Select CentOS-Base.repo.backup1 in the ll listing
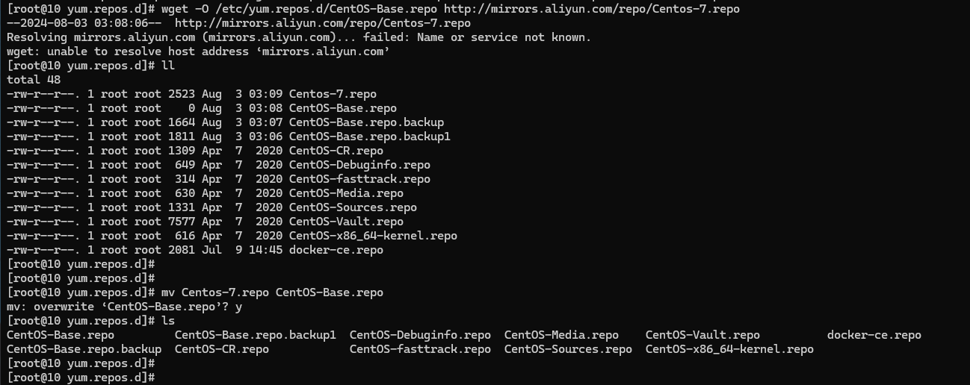This screenshot has width=970, height=385. [x=370, y=137]
